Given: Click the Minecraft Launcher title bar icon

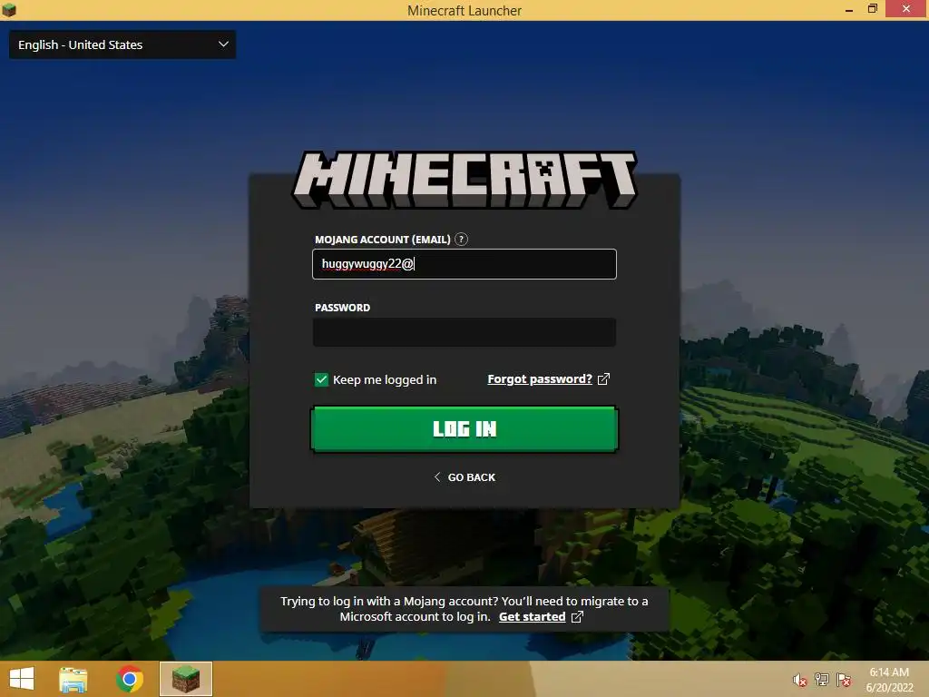Looking at the screenshot, I should point(9,9).
